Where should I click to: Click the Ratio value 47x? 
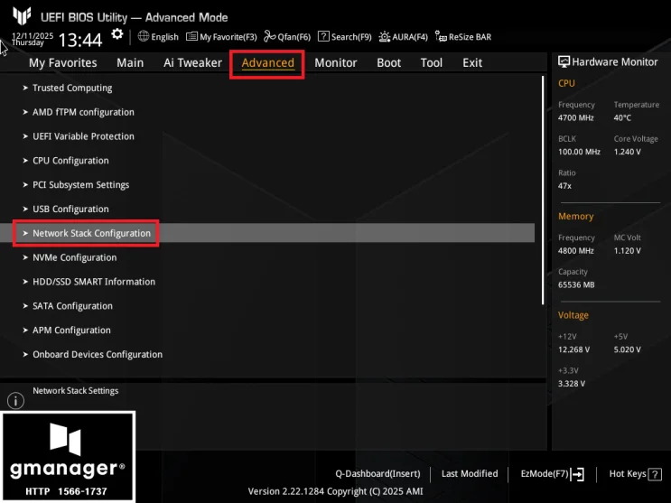(564, 186)
